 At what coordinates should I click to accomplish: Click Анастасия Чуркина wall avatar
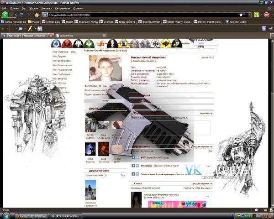point(136,200)
